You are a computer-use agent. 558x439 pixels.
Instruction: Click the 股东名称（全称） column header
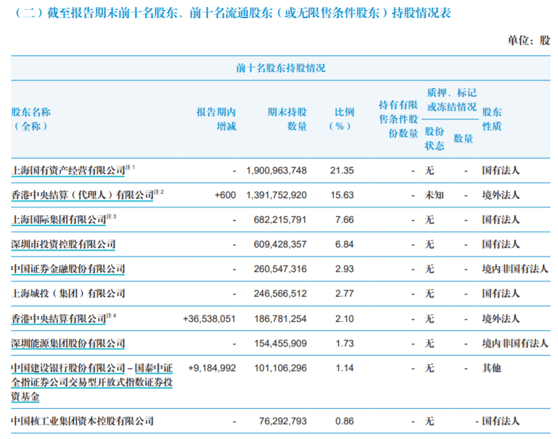coord(31,119)
